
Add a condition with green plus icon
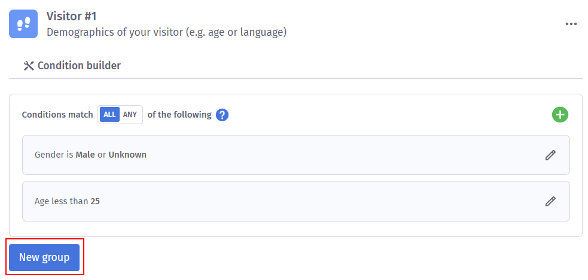[x=560, y=115]
